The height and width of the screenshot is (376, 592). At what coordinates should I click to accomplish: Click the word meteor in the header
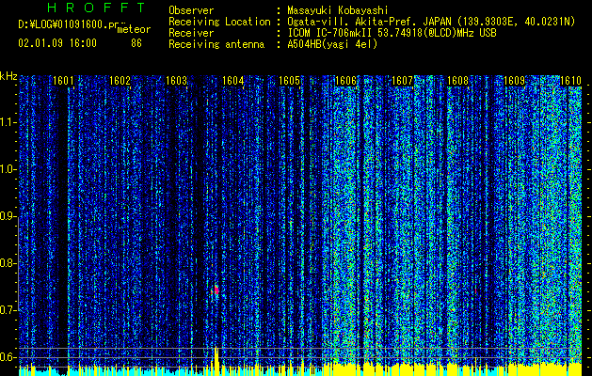(134, 29)
